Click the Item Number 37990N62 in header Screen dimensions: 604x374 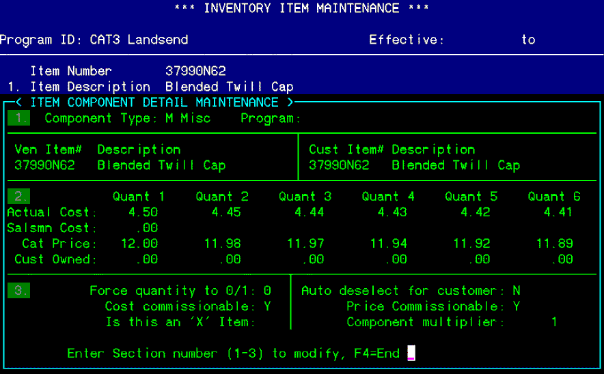coord(195,71)
